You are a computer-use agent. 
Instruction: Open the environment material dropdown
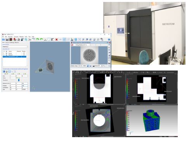tap(15, 47)
